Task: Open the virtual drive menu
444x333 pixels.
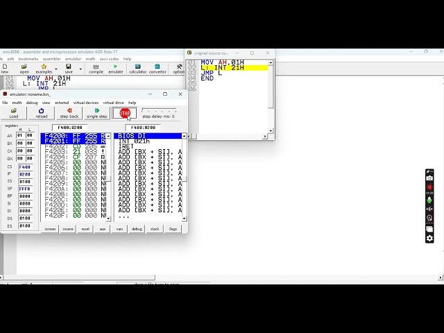Action: point(113,103)
